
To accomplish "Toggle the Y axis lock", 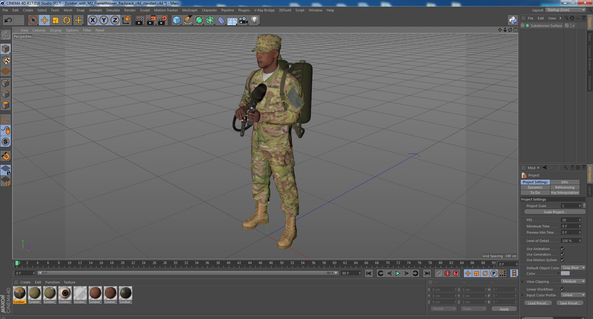I will [104, 20].
